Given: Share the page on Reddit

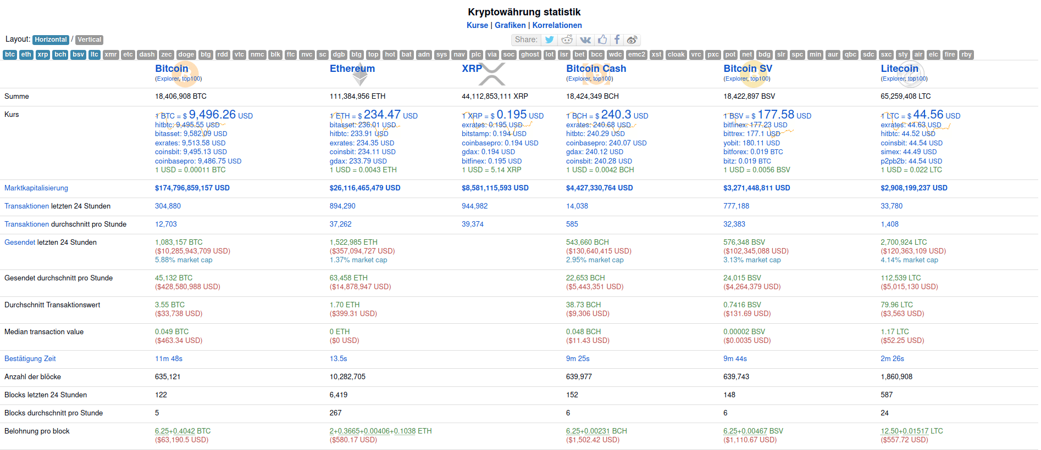Looking at the screenshot, I should click(x=567, y=40).
